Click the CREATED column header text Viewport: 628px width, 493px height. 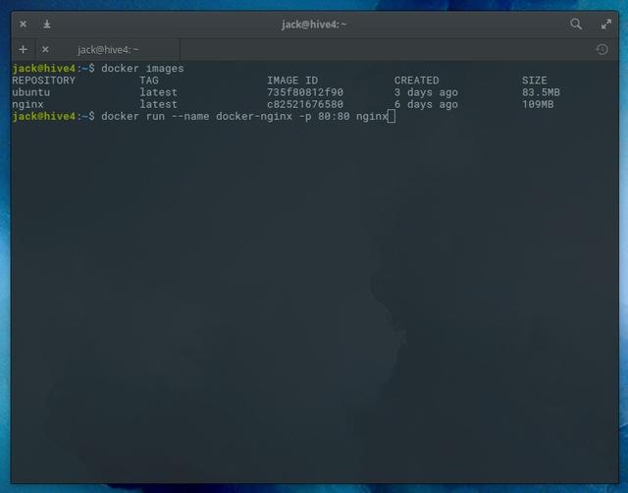coord(416,81)
